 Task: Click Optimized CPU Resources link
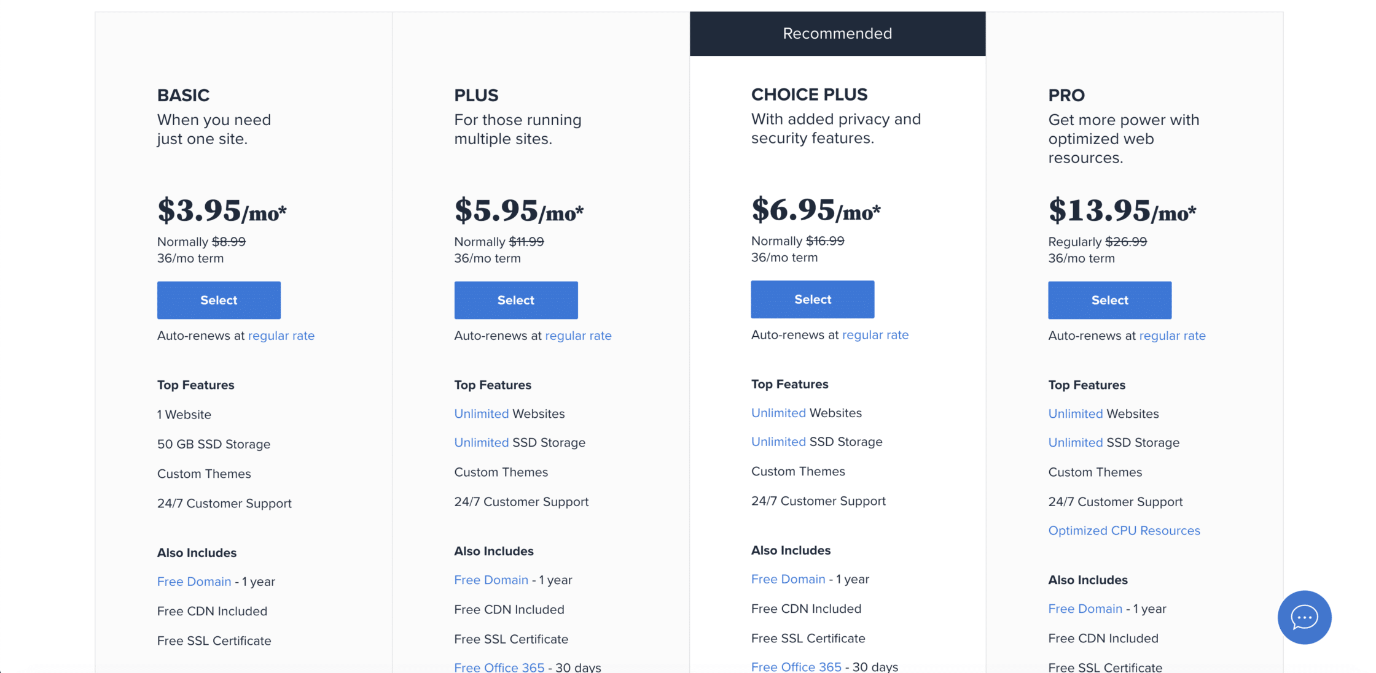tap(1124, 531)
